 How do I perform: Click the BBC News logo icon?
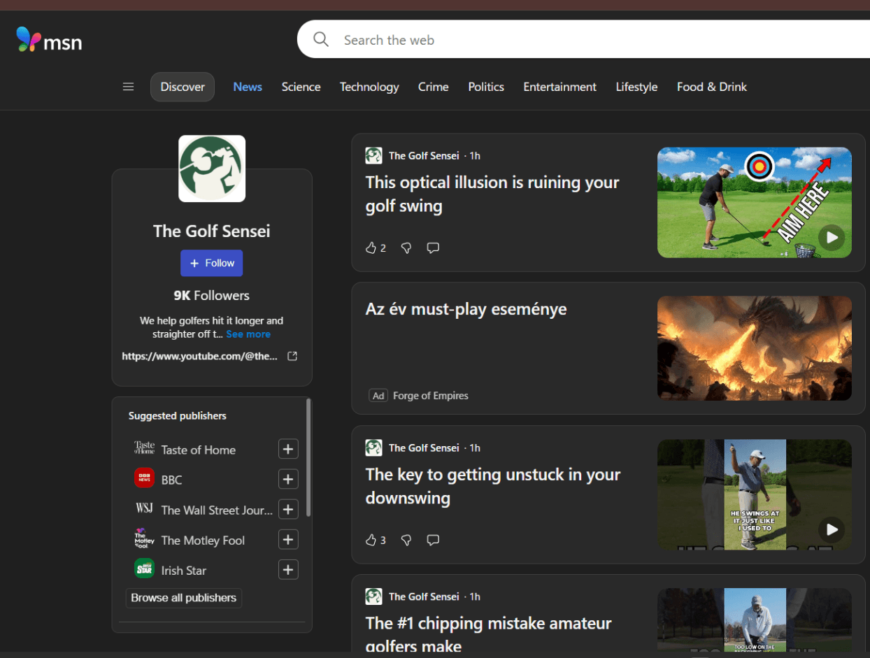(144, 478)
